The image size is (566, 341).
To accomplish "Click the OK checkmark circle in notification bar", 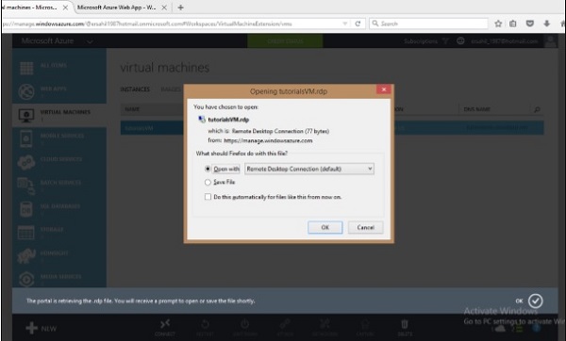I will click(x=535, y=300).
